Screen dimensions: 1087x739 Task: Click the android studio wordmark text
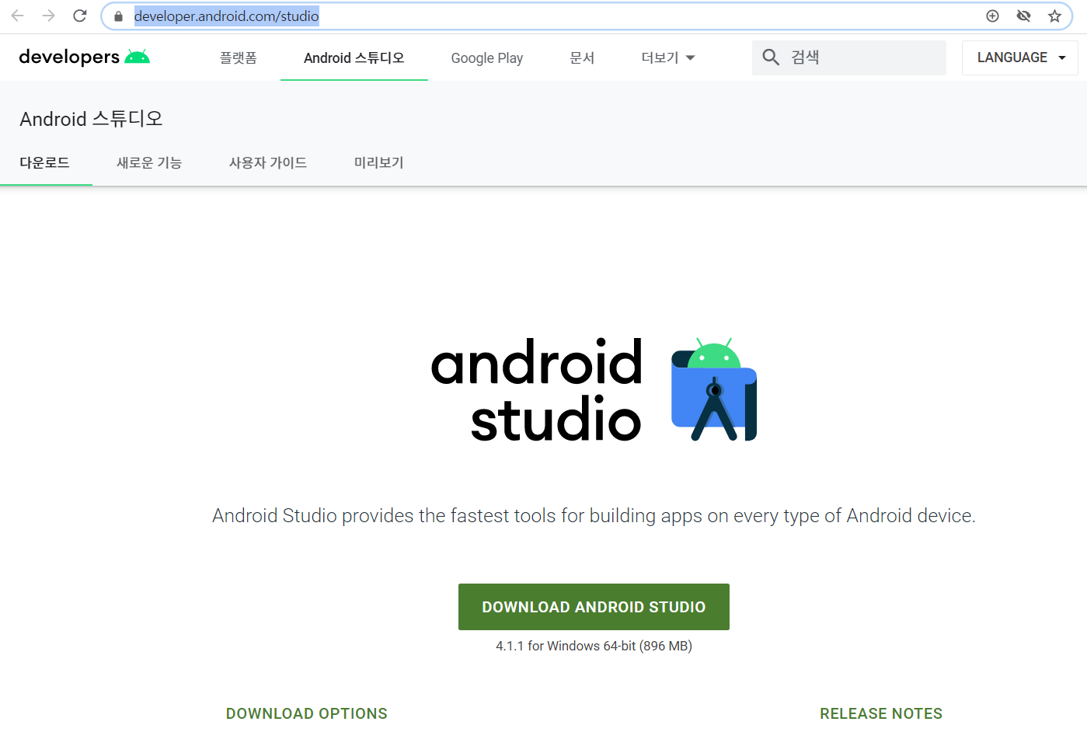coord(537,389)
